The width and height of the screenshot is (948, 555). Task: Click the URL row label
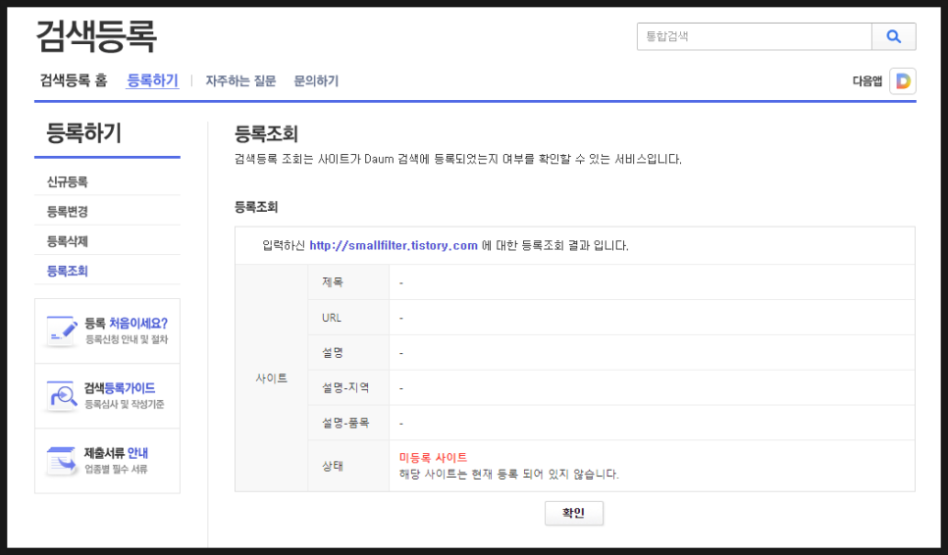332,318
